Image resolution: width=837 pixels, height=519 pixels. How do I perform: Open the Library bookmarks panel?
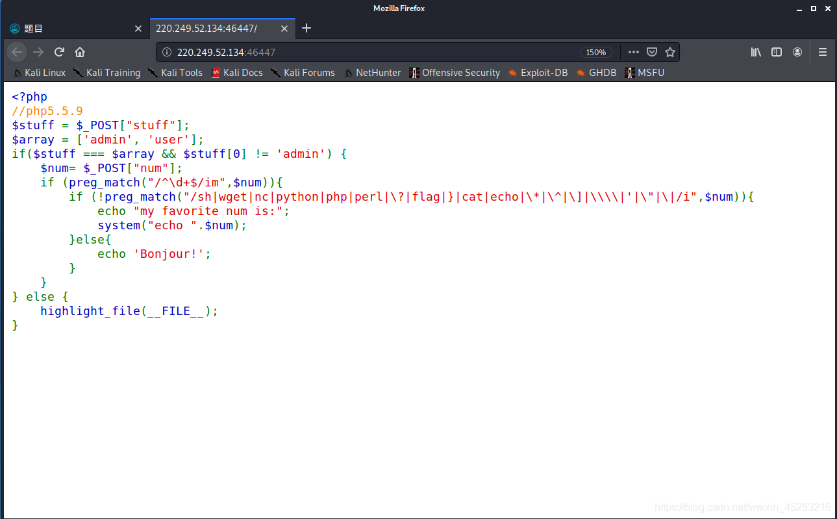(756, 52)
